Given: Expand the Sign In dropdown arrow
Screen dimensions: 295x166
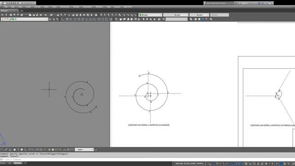Looking at the screenshot, I should tap(256, 3).
